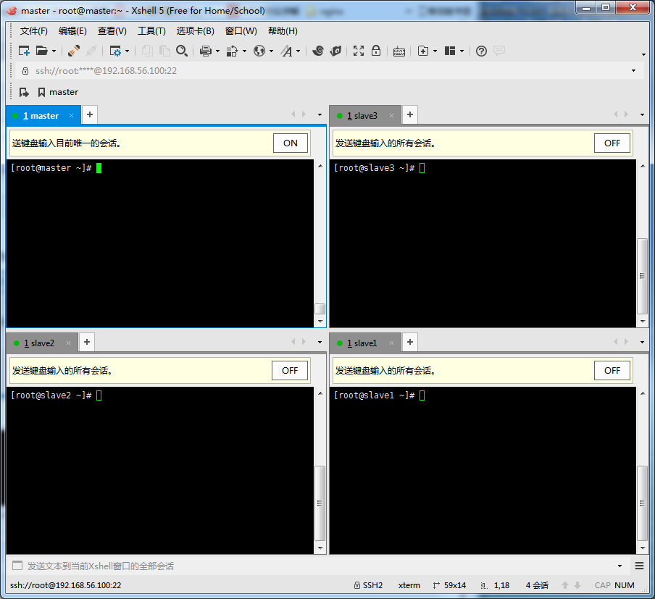Click the keyboard mapping icon
Viewport: 655px width, 599px height.
[x=399, y=51]
